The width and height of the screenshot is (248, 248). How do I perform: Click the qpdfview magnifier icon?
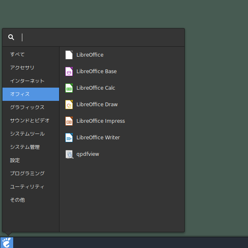click(69, 154)
